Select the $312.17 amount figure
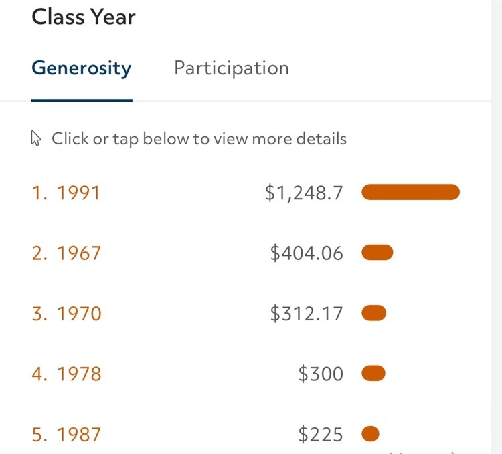Screen dimensions: 502x454 (x=307, y=314)
